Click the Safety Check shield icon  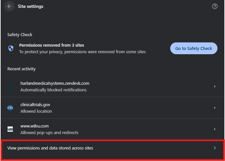tap(11, 48)
